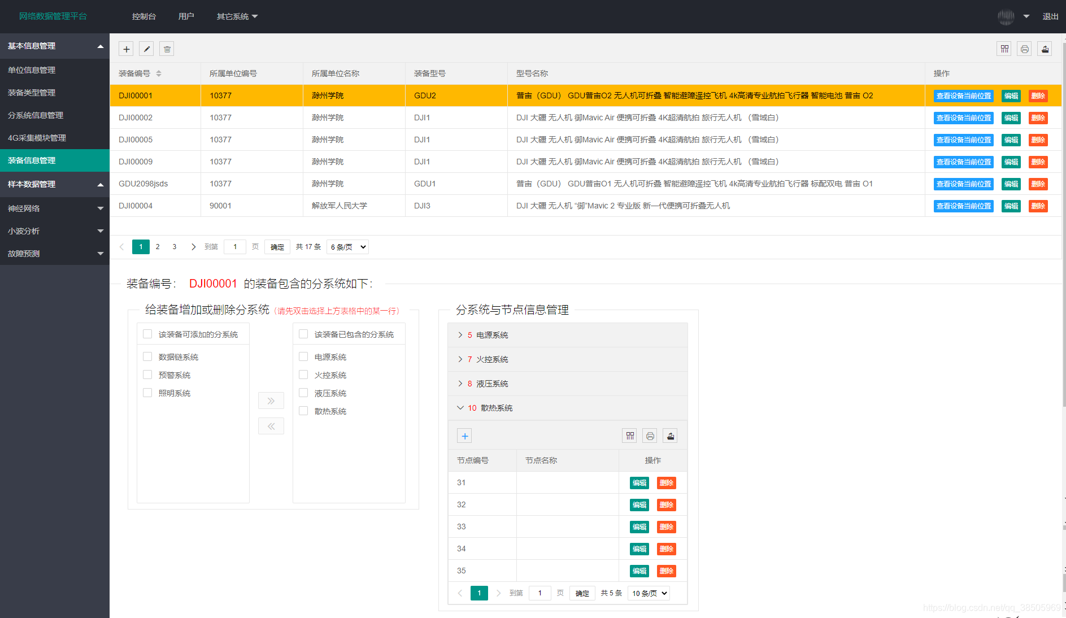Click 确定 in equipment table pagination

[277, 247]
